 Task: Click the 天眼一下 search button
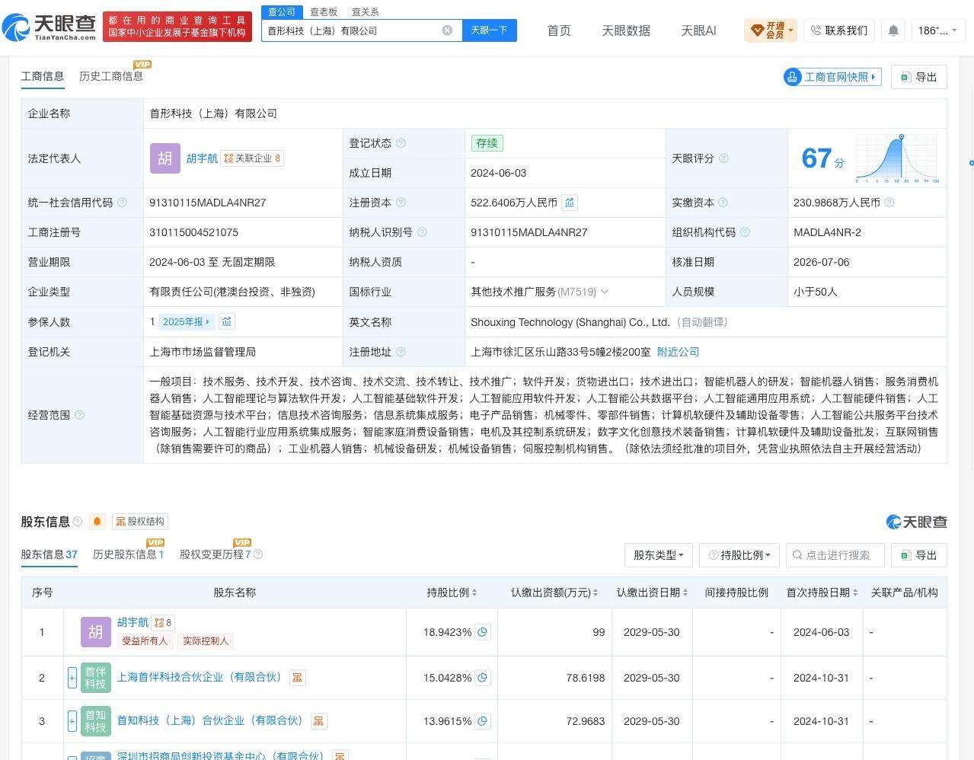[490, 30]
